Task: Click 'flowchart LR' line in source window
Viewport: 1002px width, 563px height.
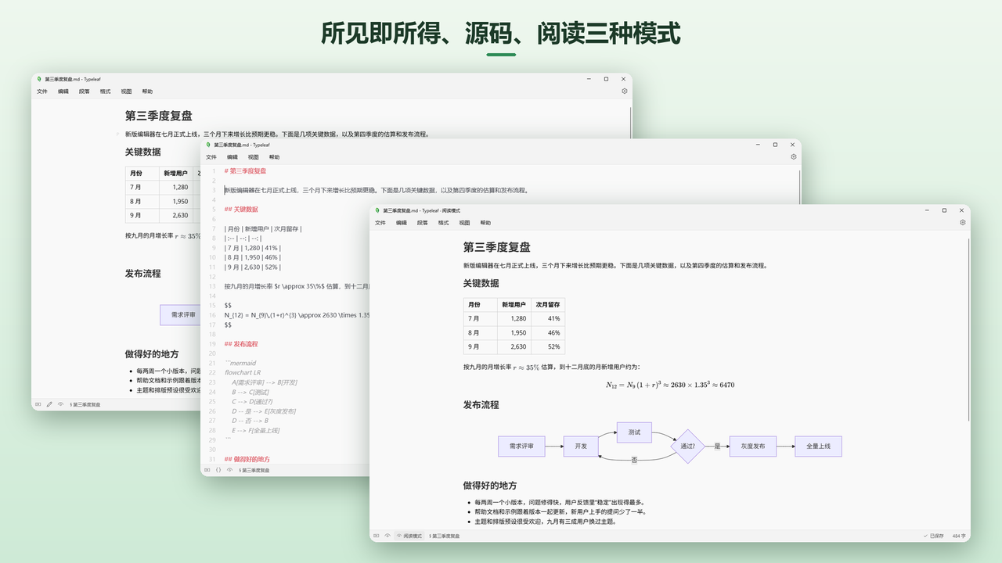Action: [243, 373]
